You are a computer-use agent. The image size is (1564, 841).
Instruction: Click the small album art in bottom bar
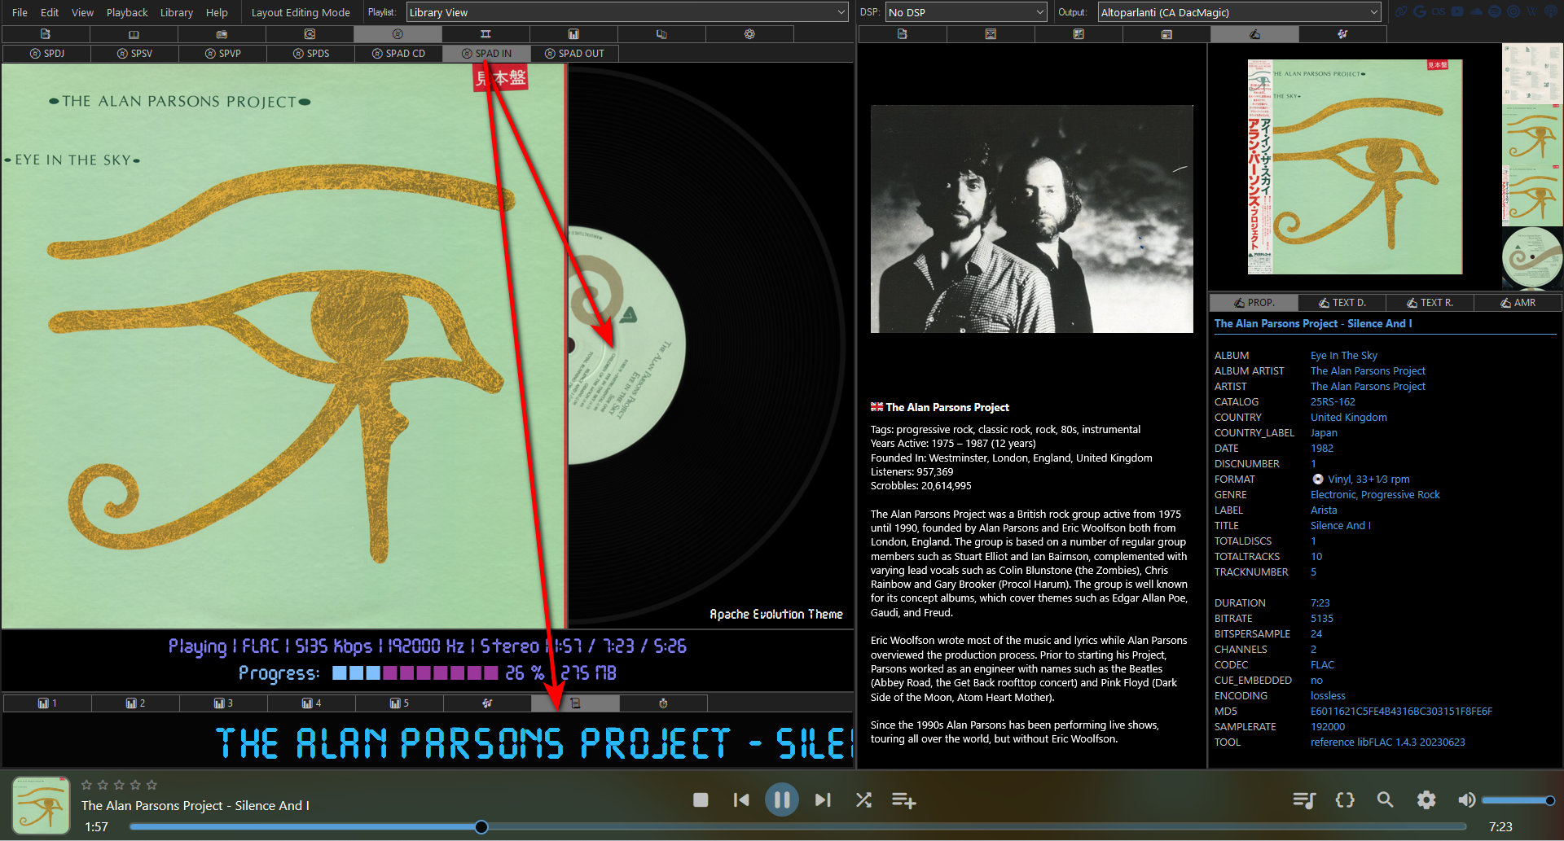coord(41,805)
